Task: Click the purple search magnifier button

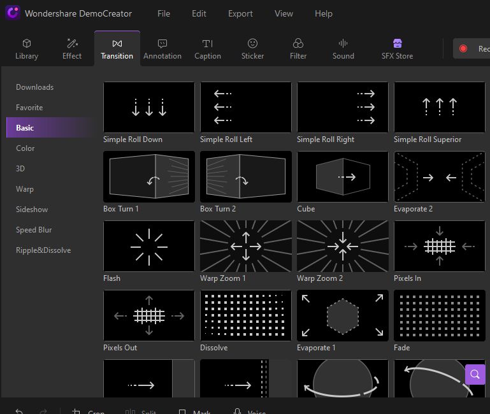Action: (475, 374)
